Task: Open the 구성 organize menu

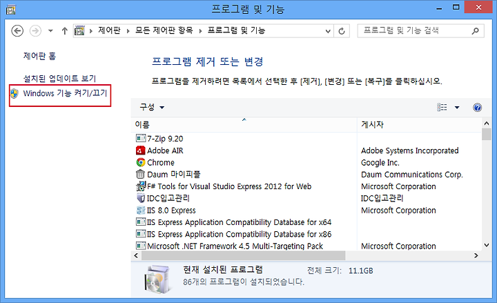Action: [152, 107]
